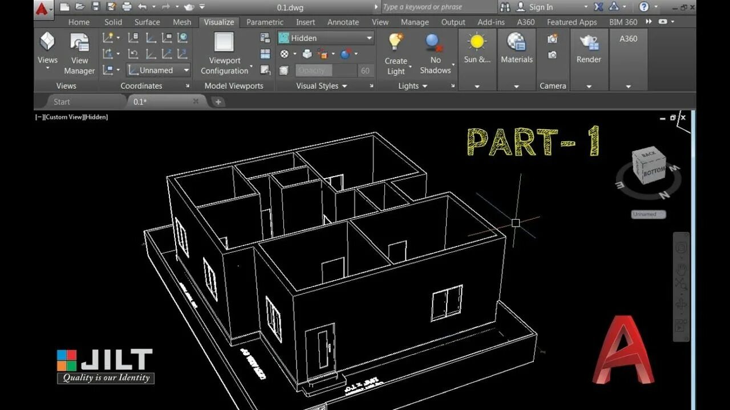Click the Opacity slider
The image size is (730, 410).
(326, 71)
